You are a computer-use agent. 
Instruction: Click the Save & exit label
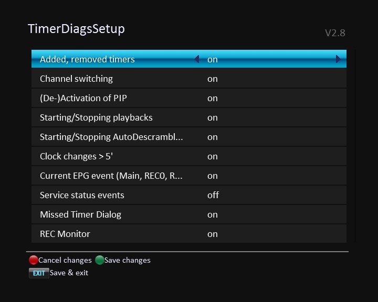pyautogui.click(x=69, y=273)
